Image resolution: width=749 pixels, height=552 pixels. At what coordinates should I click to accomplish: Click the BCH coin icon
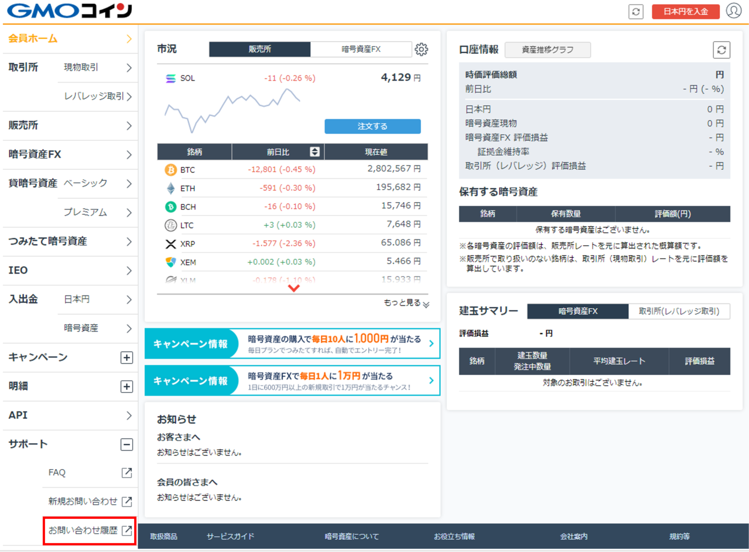[170, 207]
